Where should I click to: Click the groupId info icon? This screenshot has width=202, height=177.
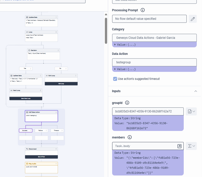127,103
